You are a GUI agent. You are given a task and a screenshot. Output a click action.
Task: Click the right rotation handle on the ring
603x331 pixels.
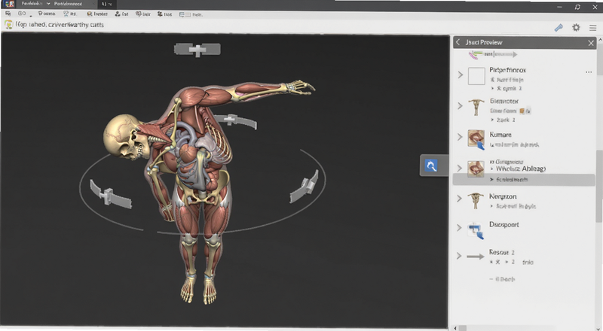click(305, 187)
